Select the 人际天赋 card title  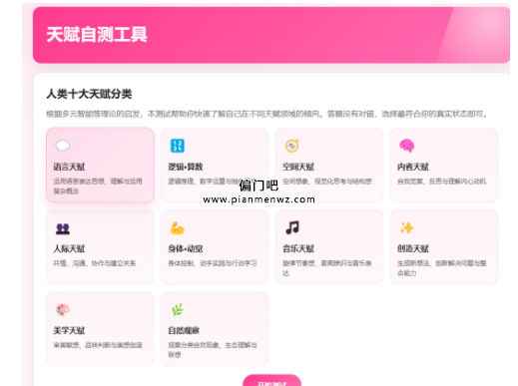click(69, 248)
